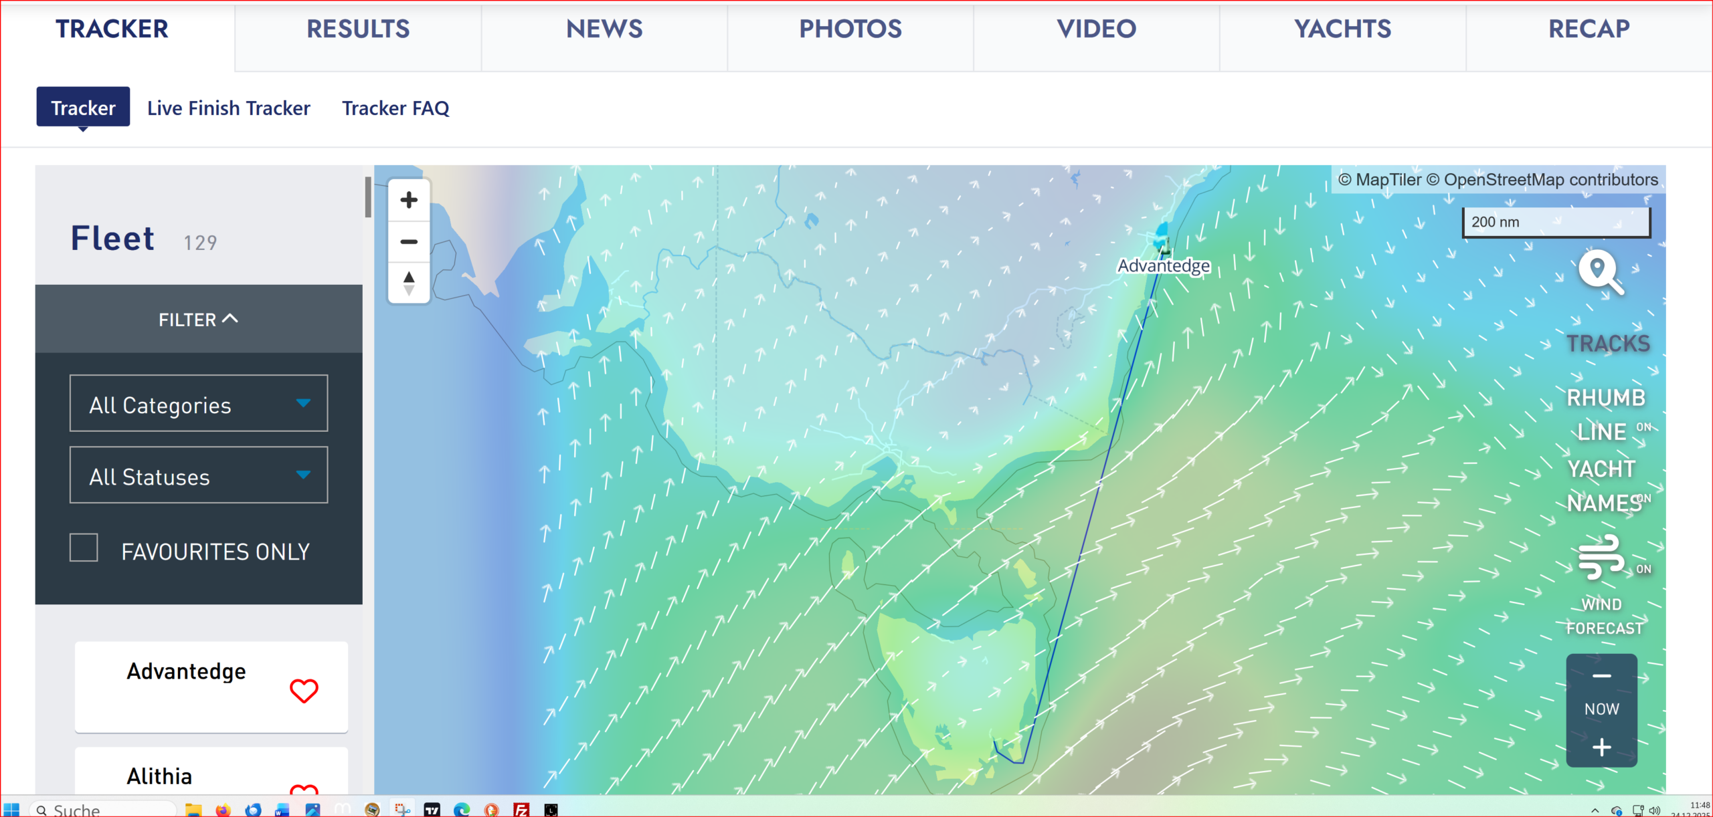Screen dimensions: 1713x817
Task: Click the map location search icon
Action: coord(1600,271)
